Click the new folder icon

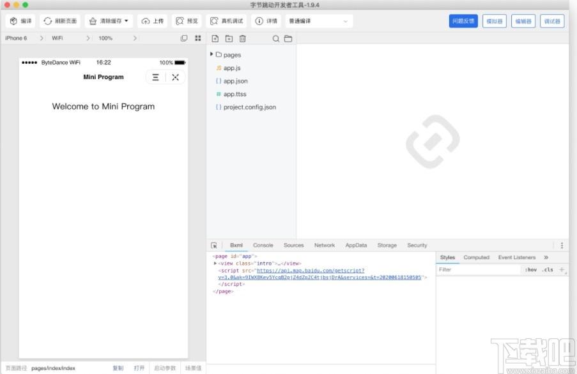pos(229,38)
